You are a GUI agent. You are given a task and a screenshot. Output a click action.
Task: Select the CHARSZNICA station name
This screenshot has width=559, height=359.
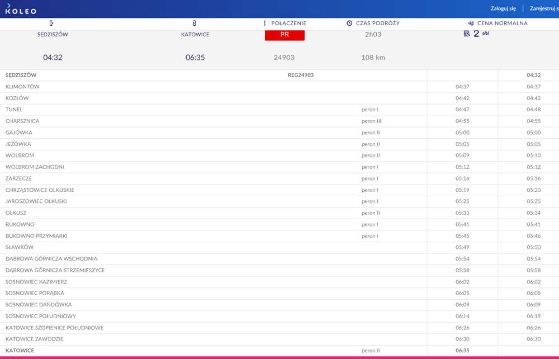tap(22, 121)
